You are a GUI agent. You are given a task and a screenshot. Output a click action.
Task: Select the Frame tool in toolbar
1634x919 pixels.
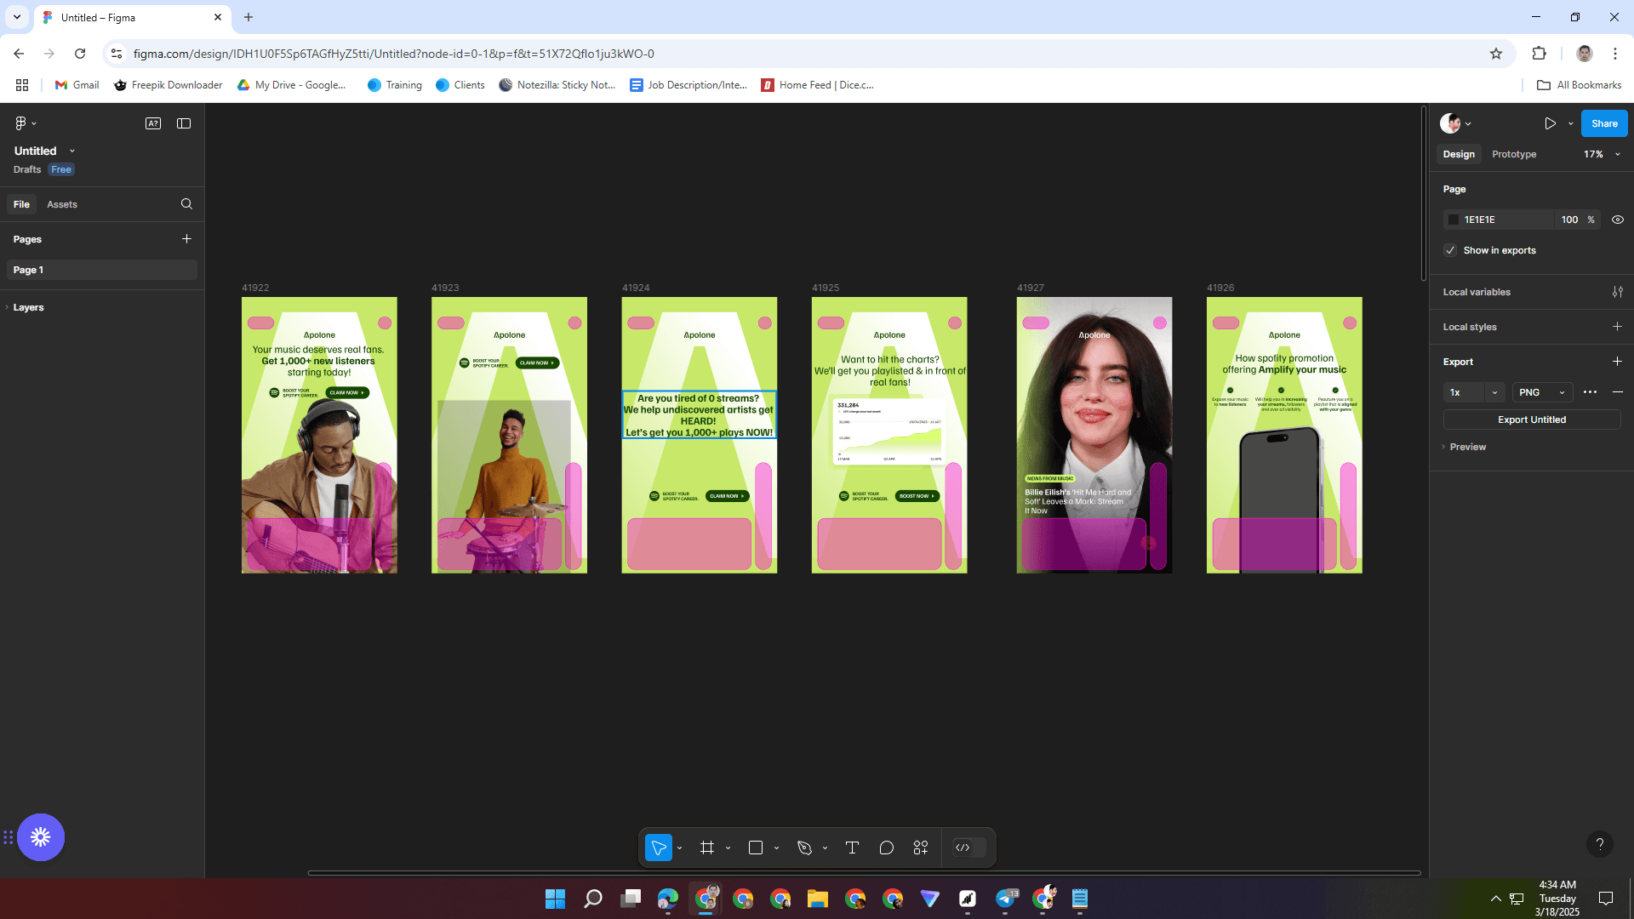[706, 848]
